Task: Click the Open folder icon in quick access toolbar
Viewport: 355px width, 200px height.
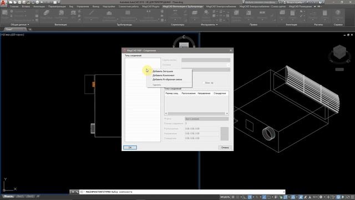Action: pyautogui.click(x=15, y=2)
